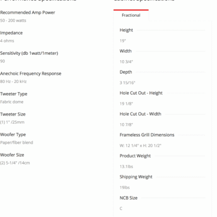
Task: Click the Frameless Grill Dimensions label
Action: click(x=147, y=135)
